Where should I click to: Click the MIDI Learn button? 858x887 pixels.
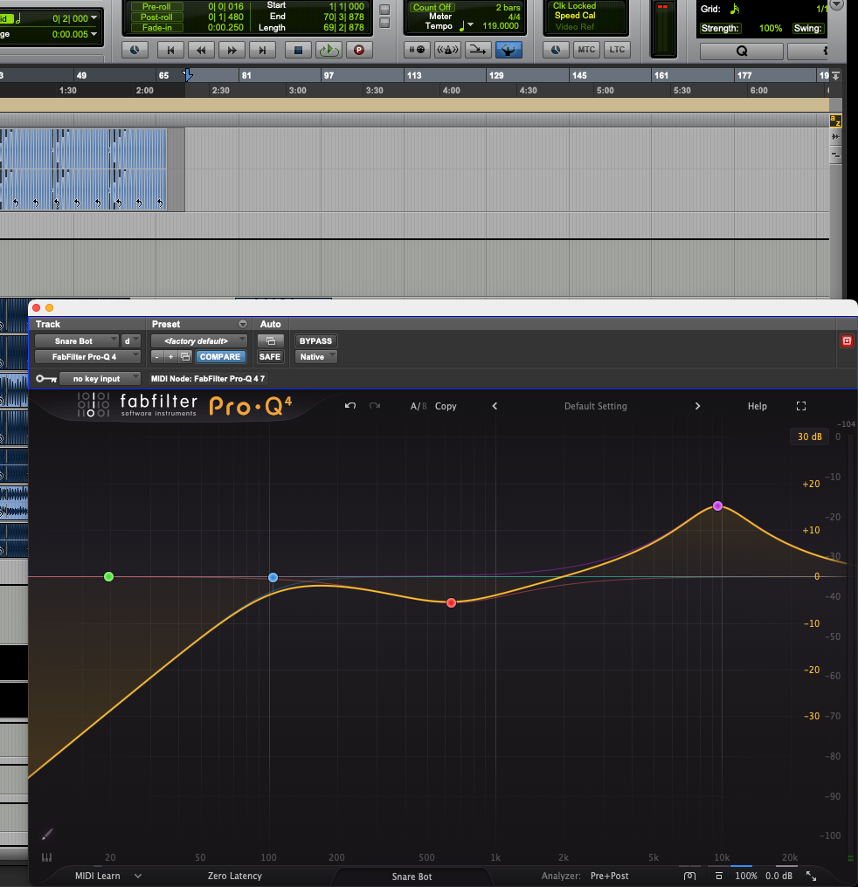point(97,876)
